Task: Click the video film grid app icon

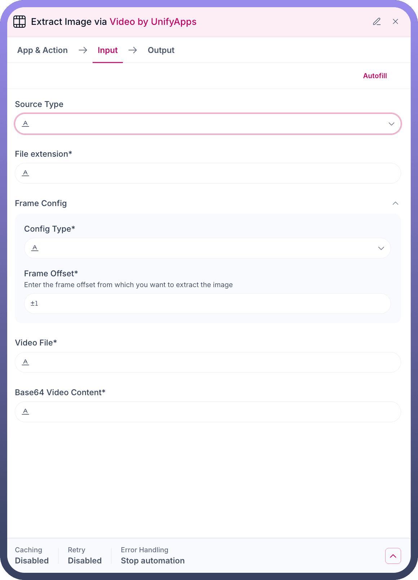Action: [x=19, y=22]
